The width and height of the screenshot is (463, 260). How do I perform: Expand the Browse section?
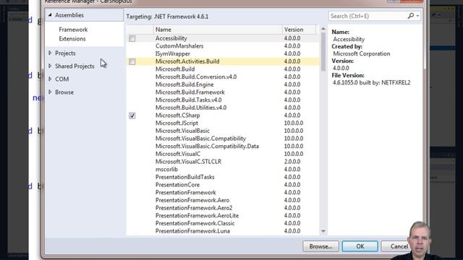click(x=50, y=92)
